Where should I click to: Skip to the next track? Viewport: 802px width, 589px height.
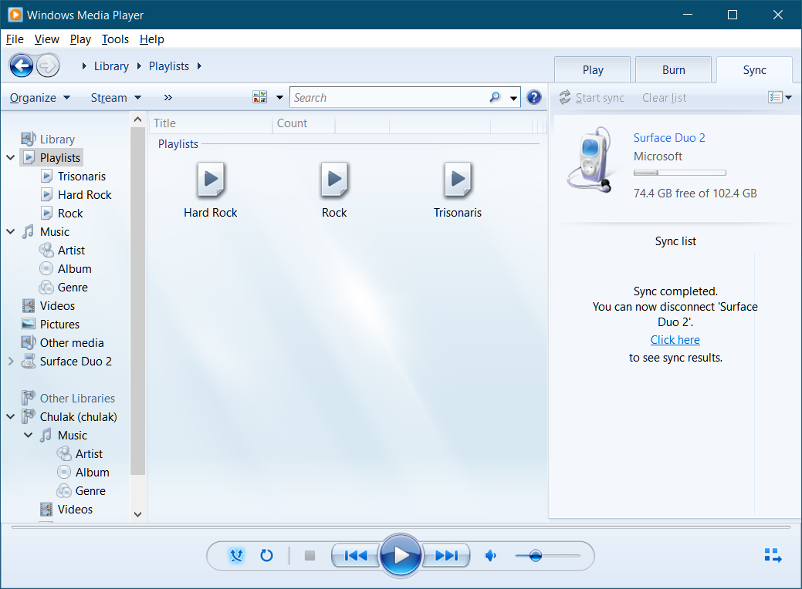click(x=446, y=555)
